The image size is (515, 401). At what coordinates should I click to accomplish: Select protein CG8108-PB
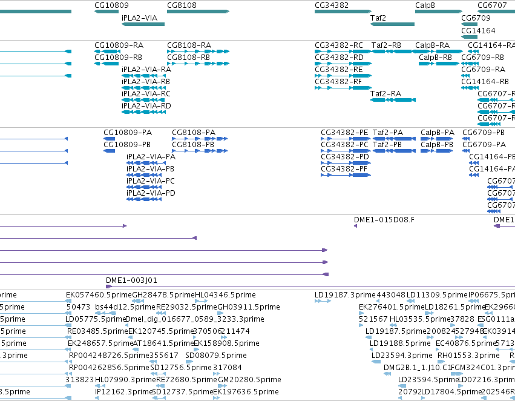click(x=200, y=151)
